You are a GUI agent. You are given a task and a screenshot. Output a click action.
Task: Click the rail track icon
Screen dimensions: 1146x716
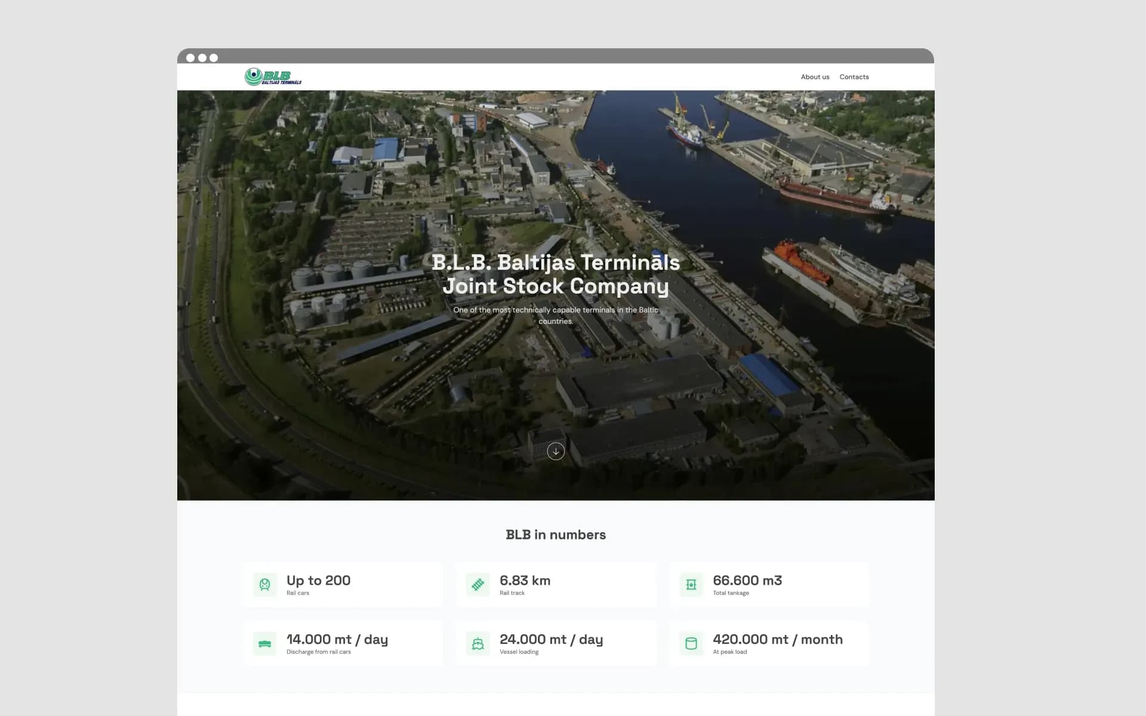(478, 585)
